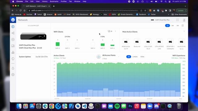Open the HomeLab bookmark
This screenshot has height=111, width=198.
tap(16, 14)
